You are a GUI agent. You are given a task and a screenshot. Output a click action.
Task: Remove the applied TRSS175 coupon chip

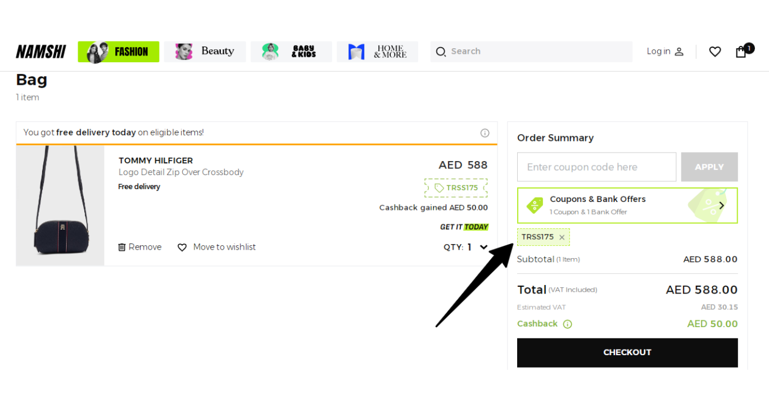click(x=562, y=237)
